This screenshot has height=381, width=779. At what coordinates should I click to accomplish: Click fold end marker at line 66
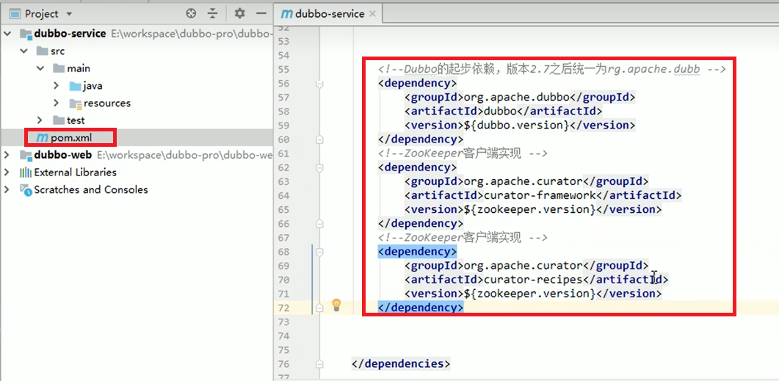(319, 223)
